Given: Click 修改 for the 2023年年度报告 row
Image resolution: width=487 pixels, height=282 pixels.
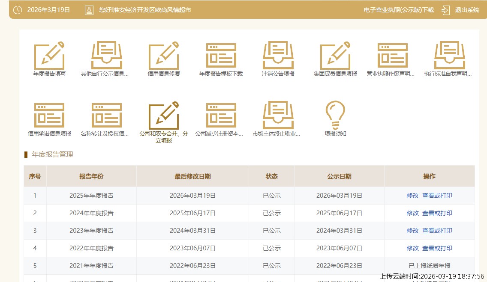Looking at the screenshot, I should [412, 231].
